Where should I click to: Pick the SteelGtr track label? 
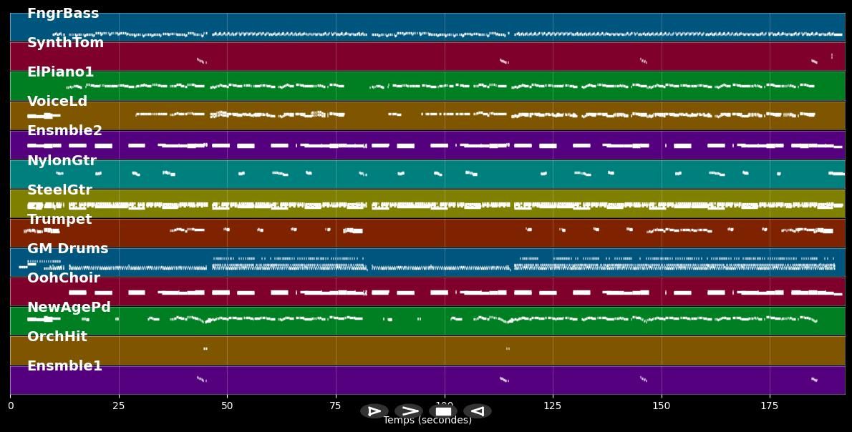click(59, 190)
